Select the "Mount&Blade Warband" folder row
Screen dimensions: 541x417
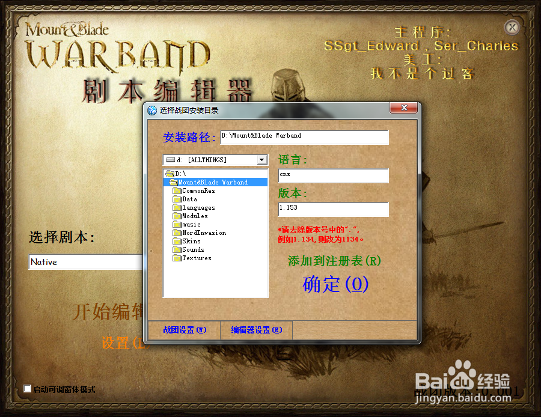(215, 182)
